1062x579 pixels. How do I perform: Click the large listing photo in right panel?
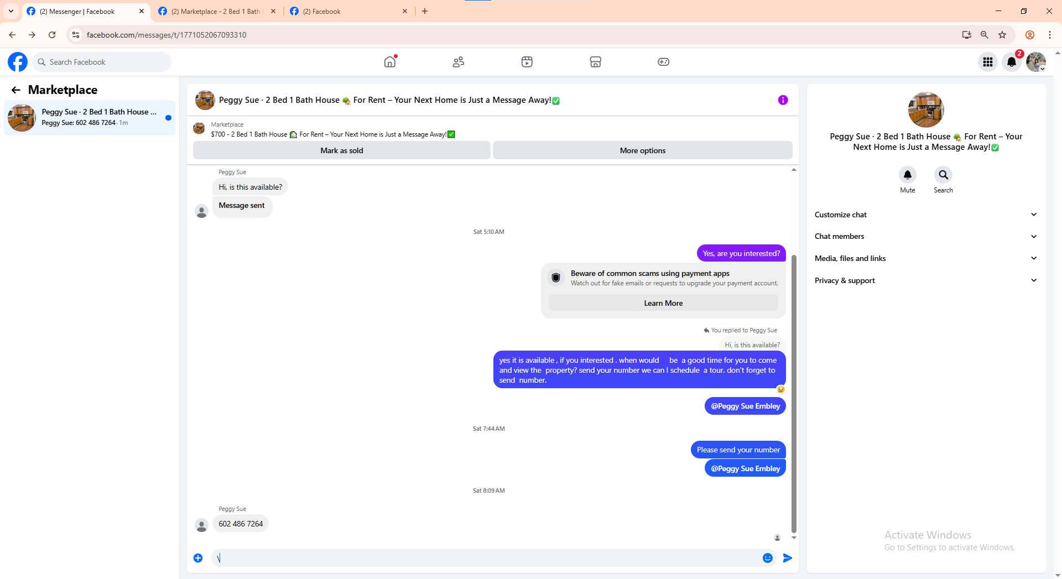click(926, 109)
